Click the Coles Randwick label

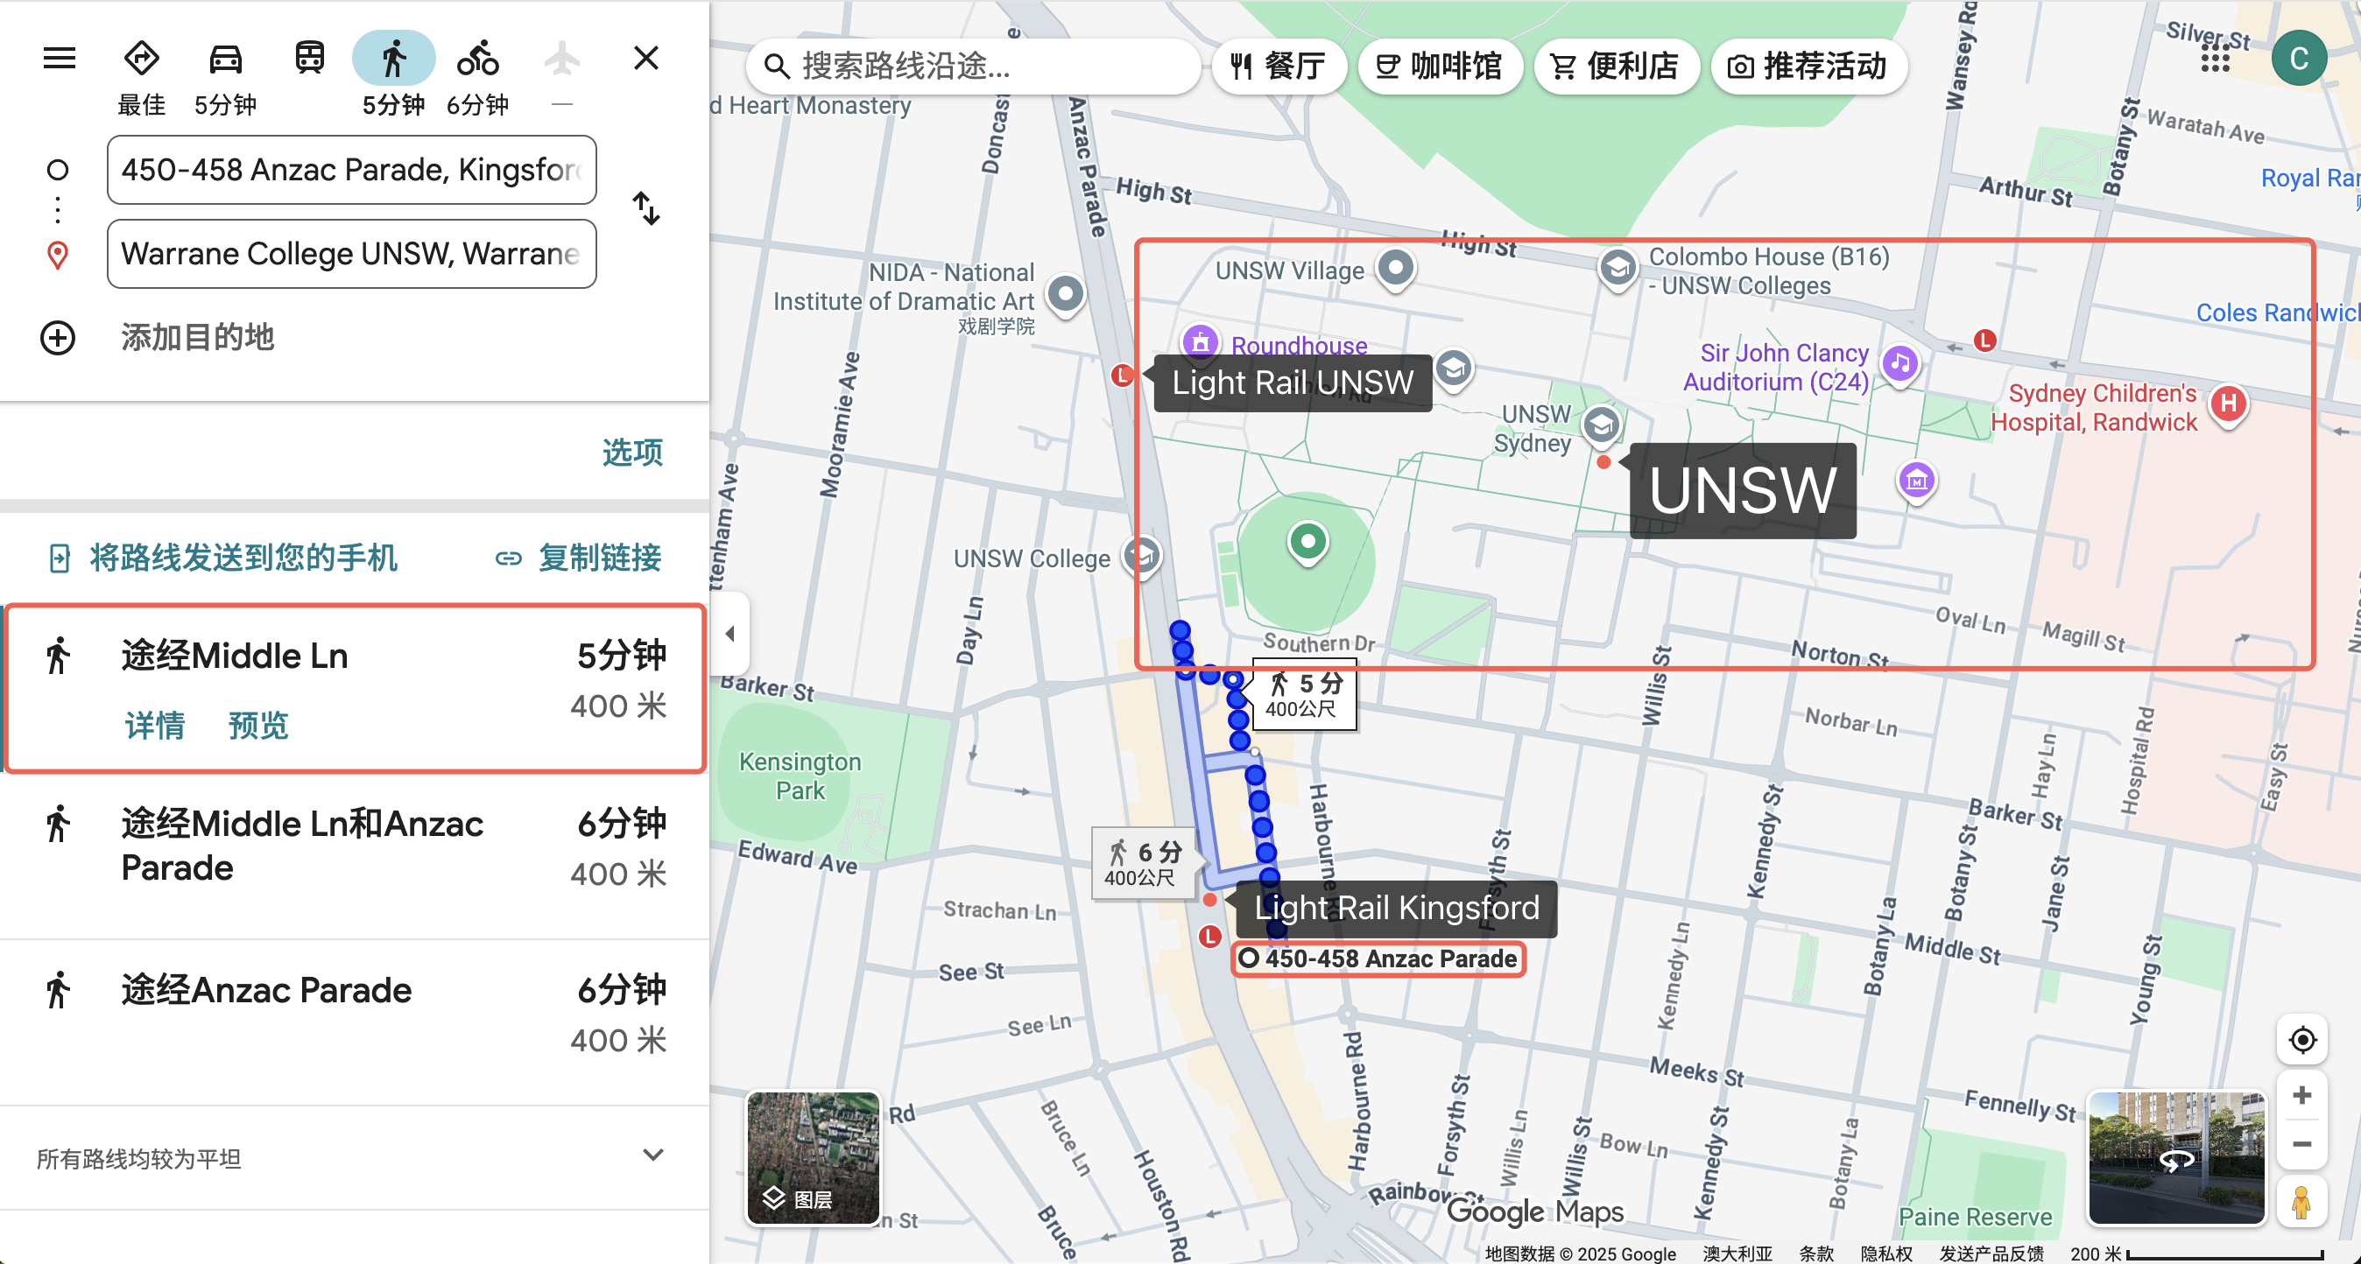click(x=2277, y=312)
